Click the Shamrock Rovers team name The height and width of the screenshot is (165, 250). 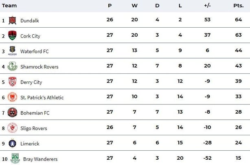[x=39, y=67]
